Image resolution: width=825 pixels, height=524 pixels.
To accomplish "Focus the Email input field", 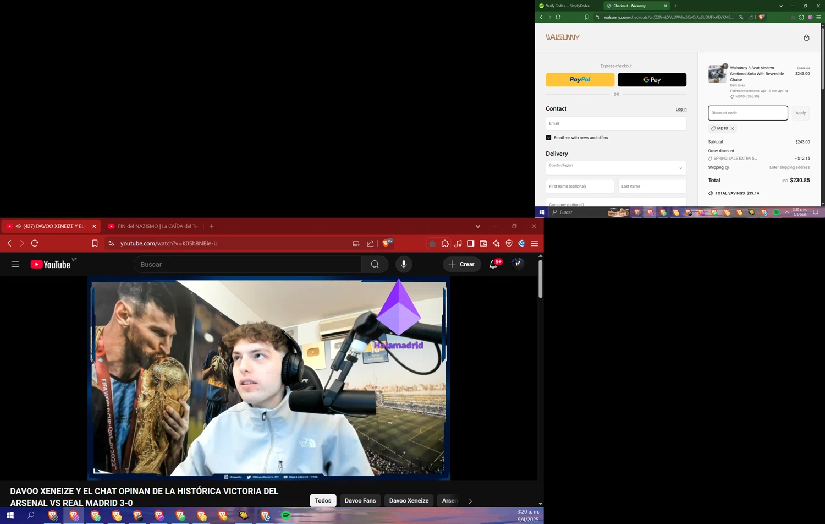I will click(x=616, y=123).
